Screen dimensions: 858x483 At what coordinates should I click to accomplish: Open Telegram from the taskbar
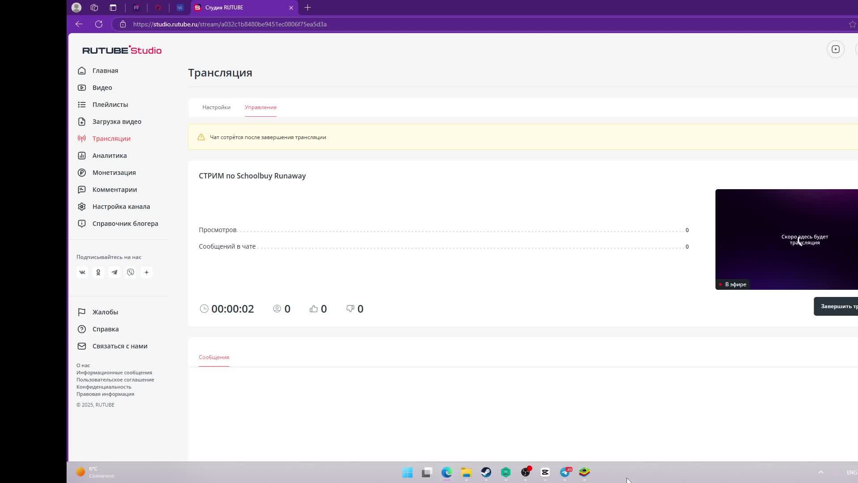tap(565, 472)
